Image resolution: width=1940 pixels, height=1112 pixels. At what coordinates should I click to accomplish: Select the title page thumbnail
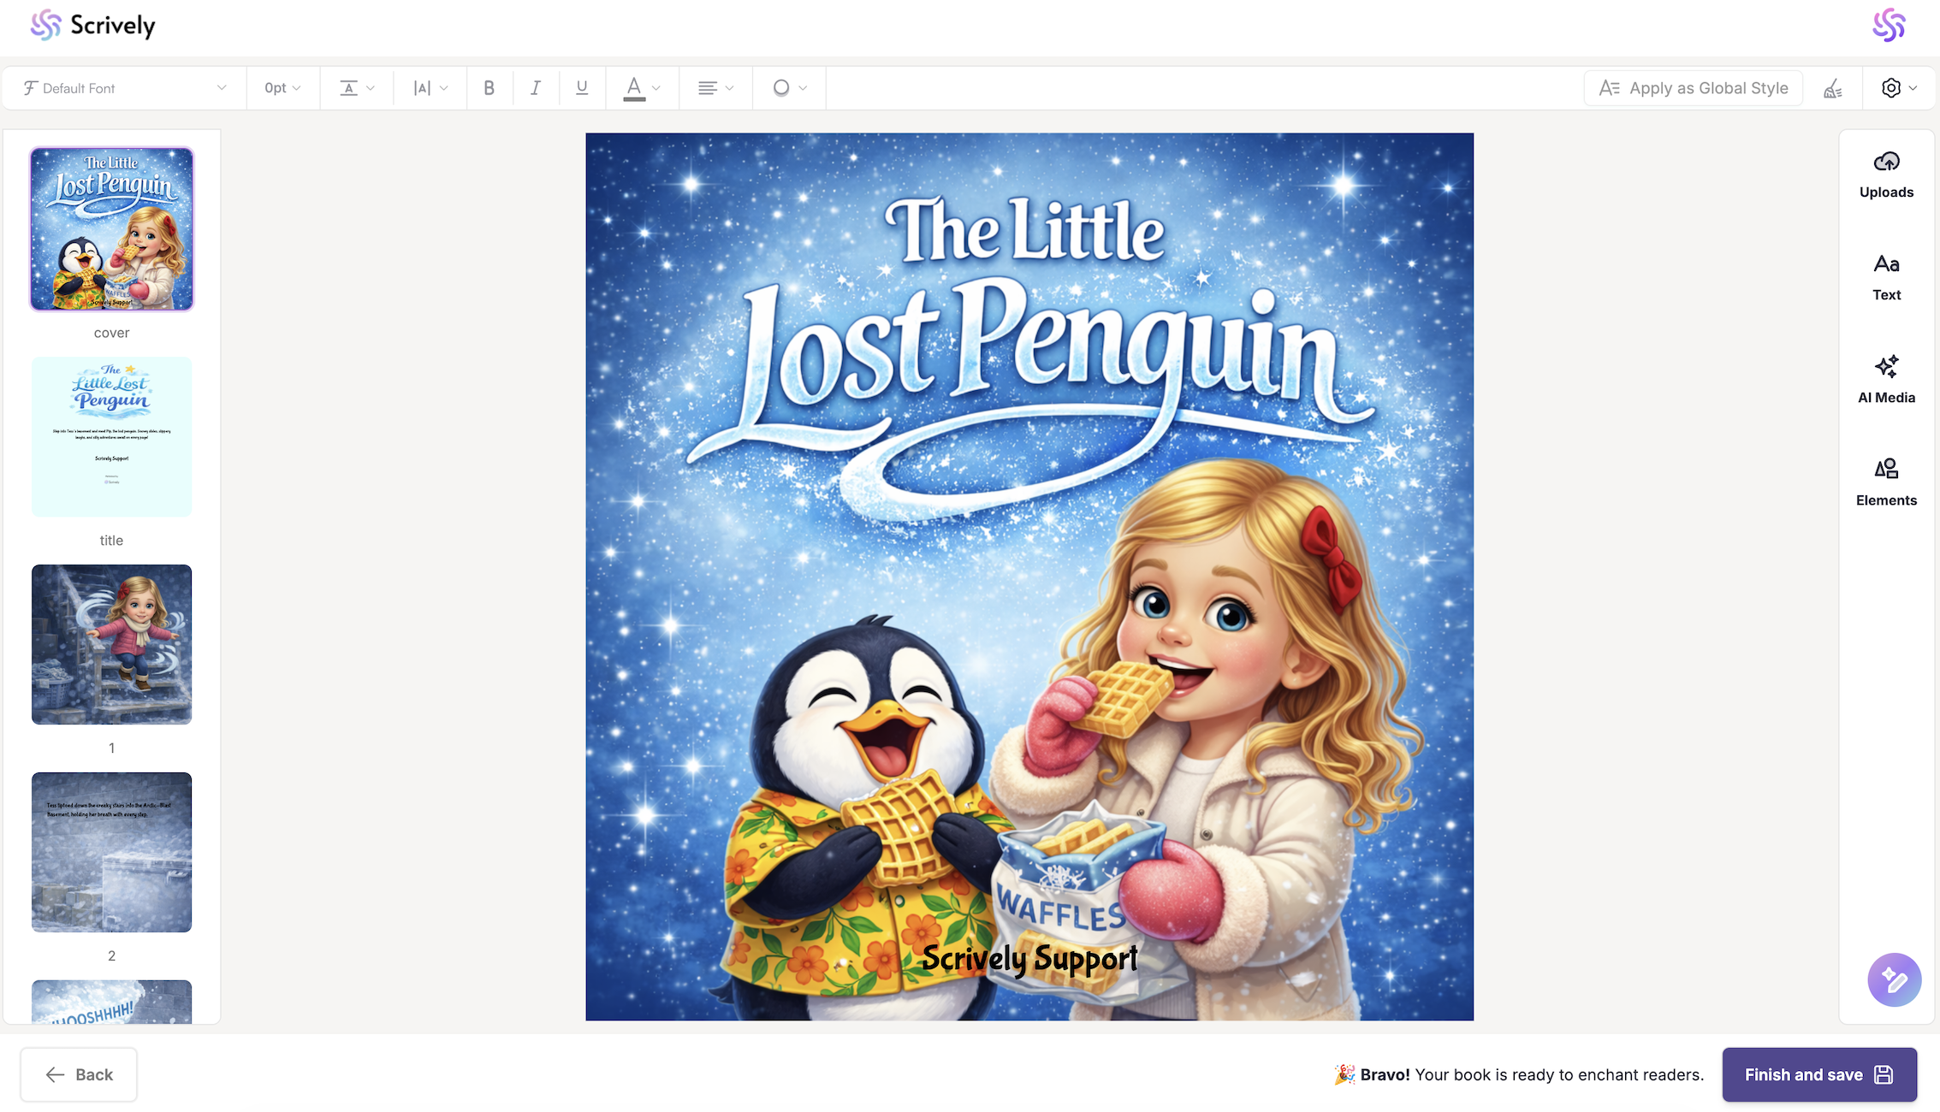coord(111,436)
